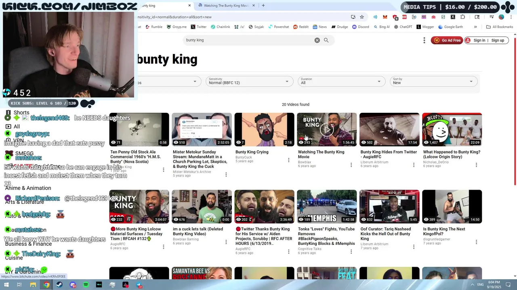Screen dimensions: 517x290
Task: Play the Watching The Bunty King Movie thumbnail
Action: coord(327,129)
